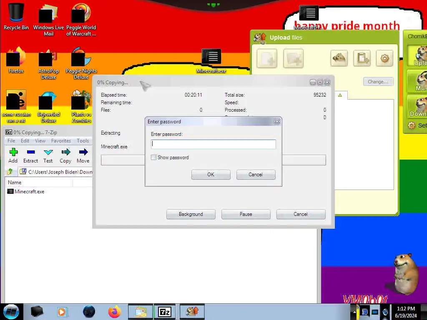Cancel the copying progress window

click(x=301, y=214)
